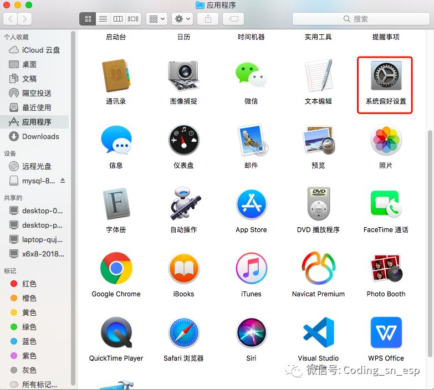Viewport: 434px width, 390px height.
Task: Open the 预览 Preview app icon
Action: tap(319, 140)
